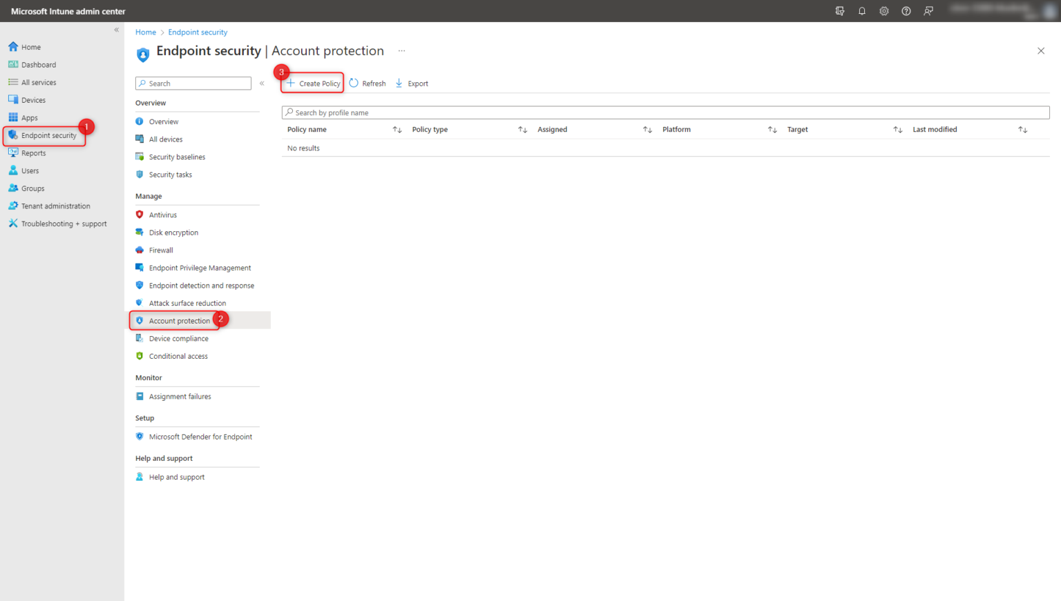This screenshot has height=601, width=1061.
Task: Collapse the Endpoint security submenu with double chevron
Action: pos(262,83)
